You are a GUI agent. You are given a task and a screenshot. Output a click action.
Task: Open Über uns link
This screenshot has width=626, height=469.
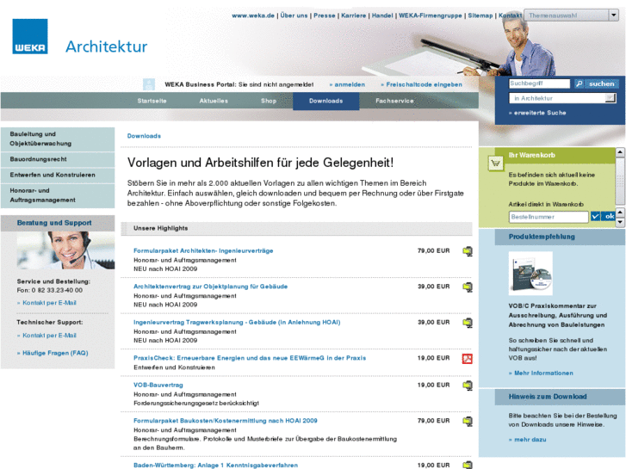294,15
